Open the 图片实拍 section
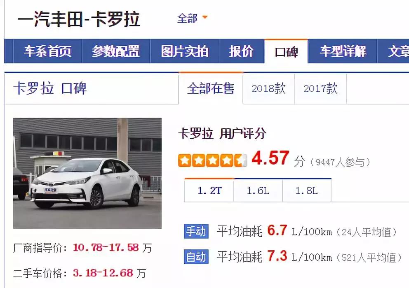 183,53
